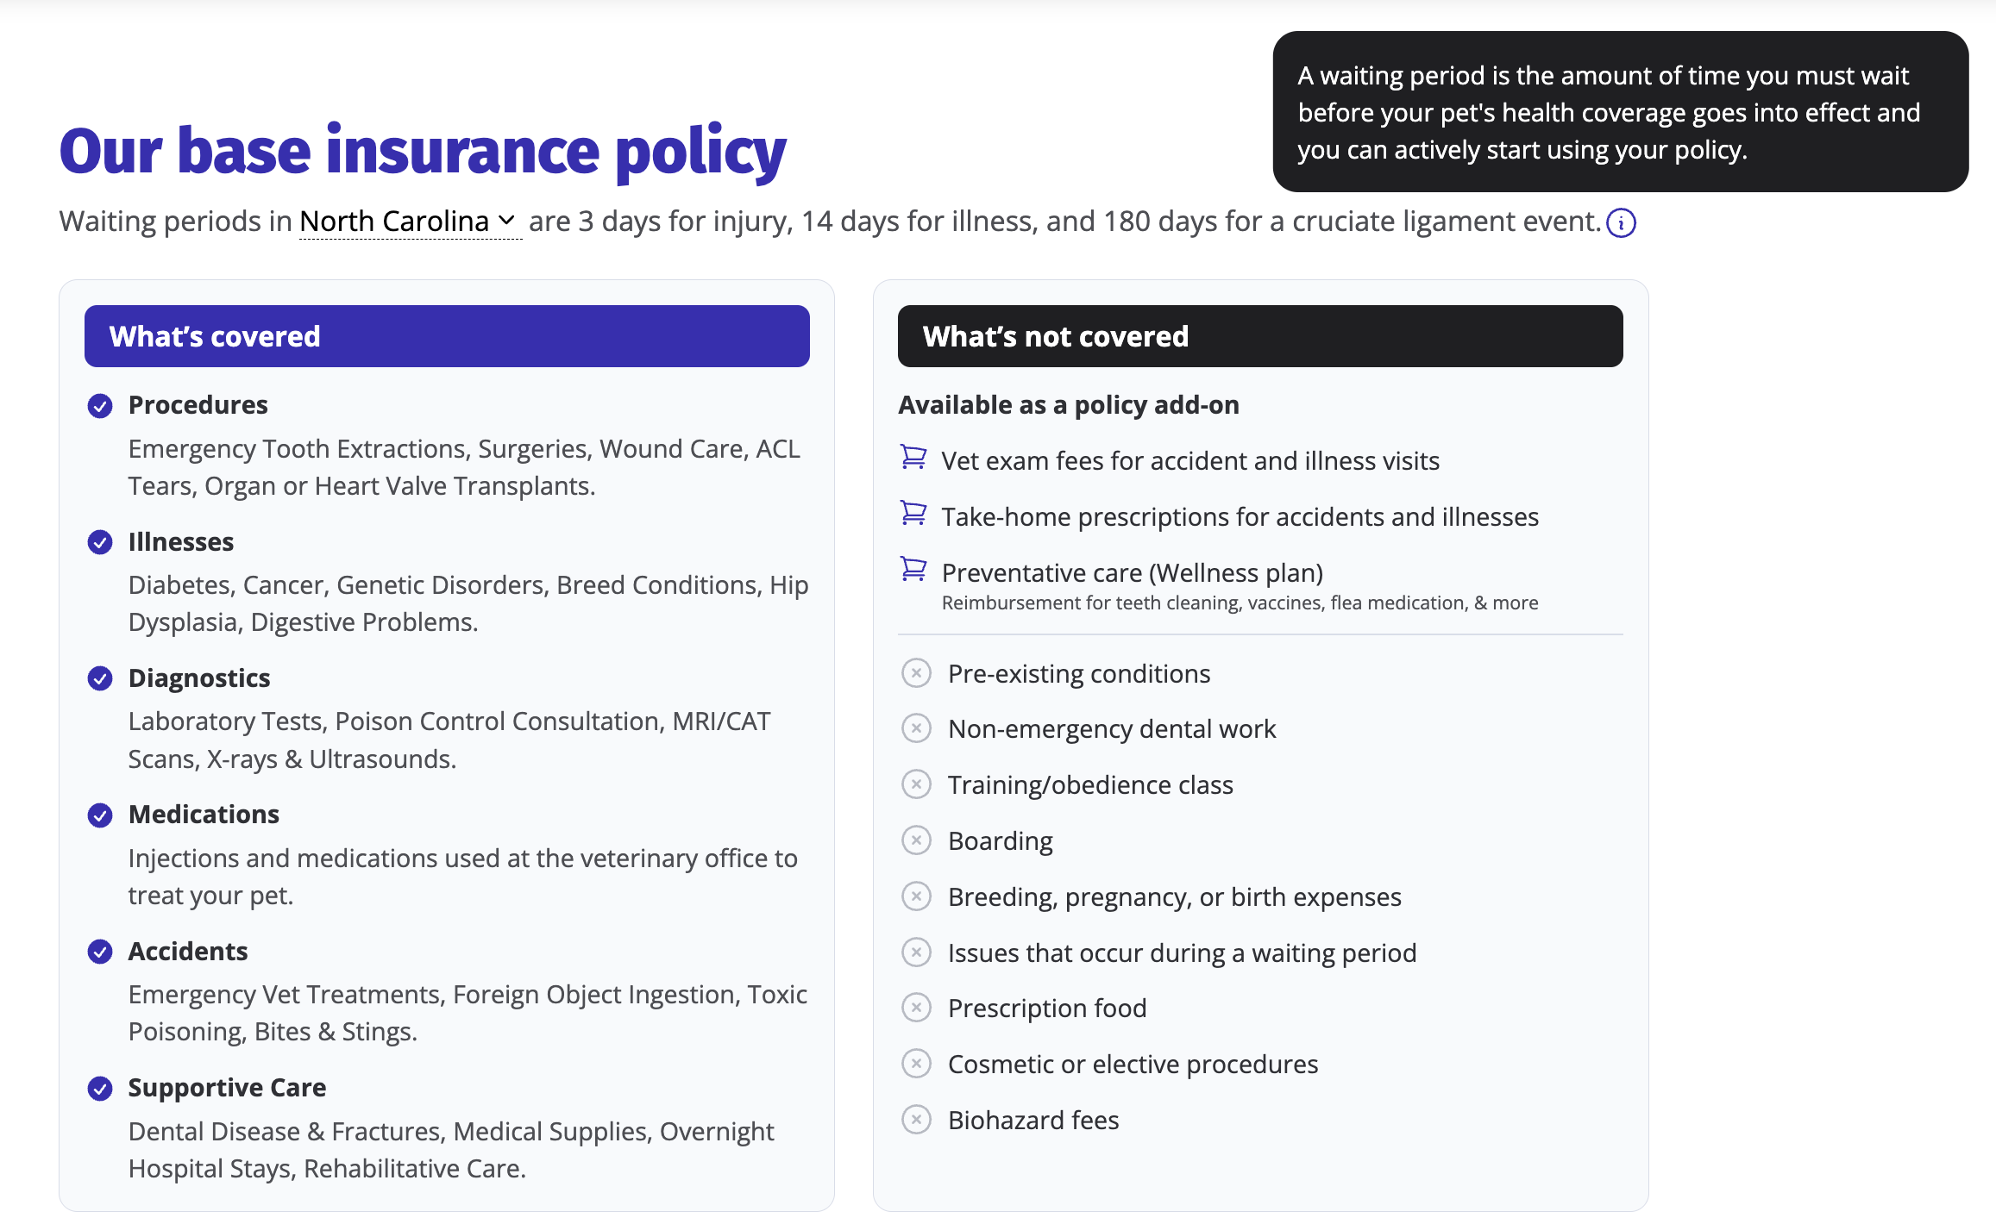
Task: Click the X icon beside Biohazard fees
Action: coord(916,1120)
